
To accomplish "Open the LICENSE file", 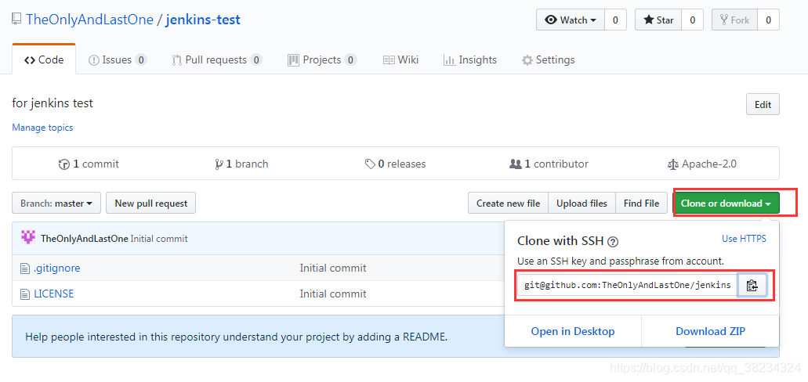I will (54, 294).
